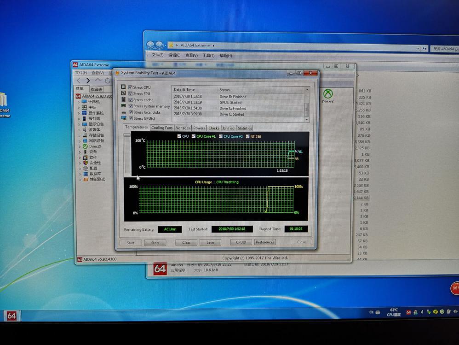Click the AIDA64 up arrow toolbar icon
This screenshot has height=345, width=459.
98,80
